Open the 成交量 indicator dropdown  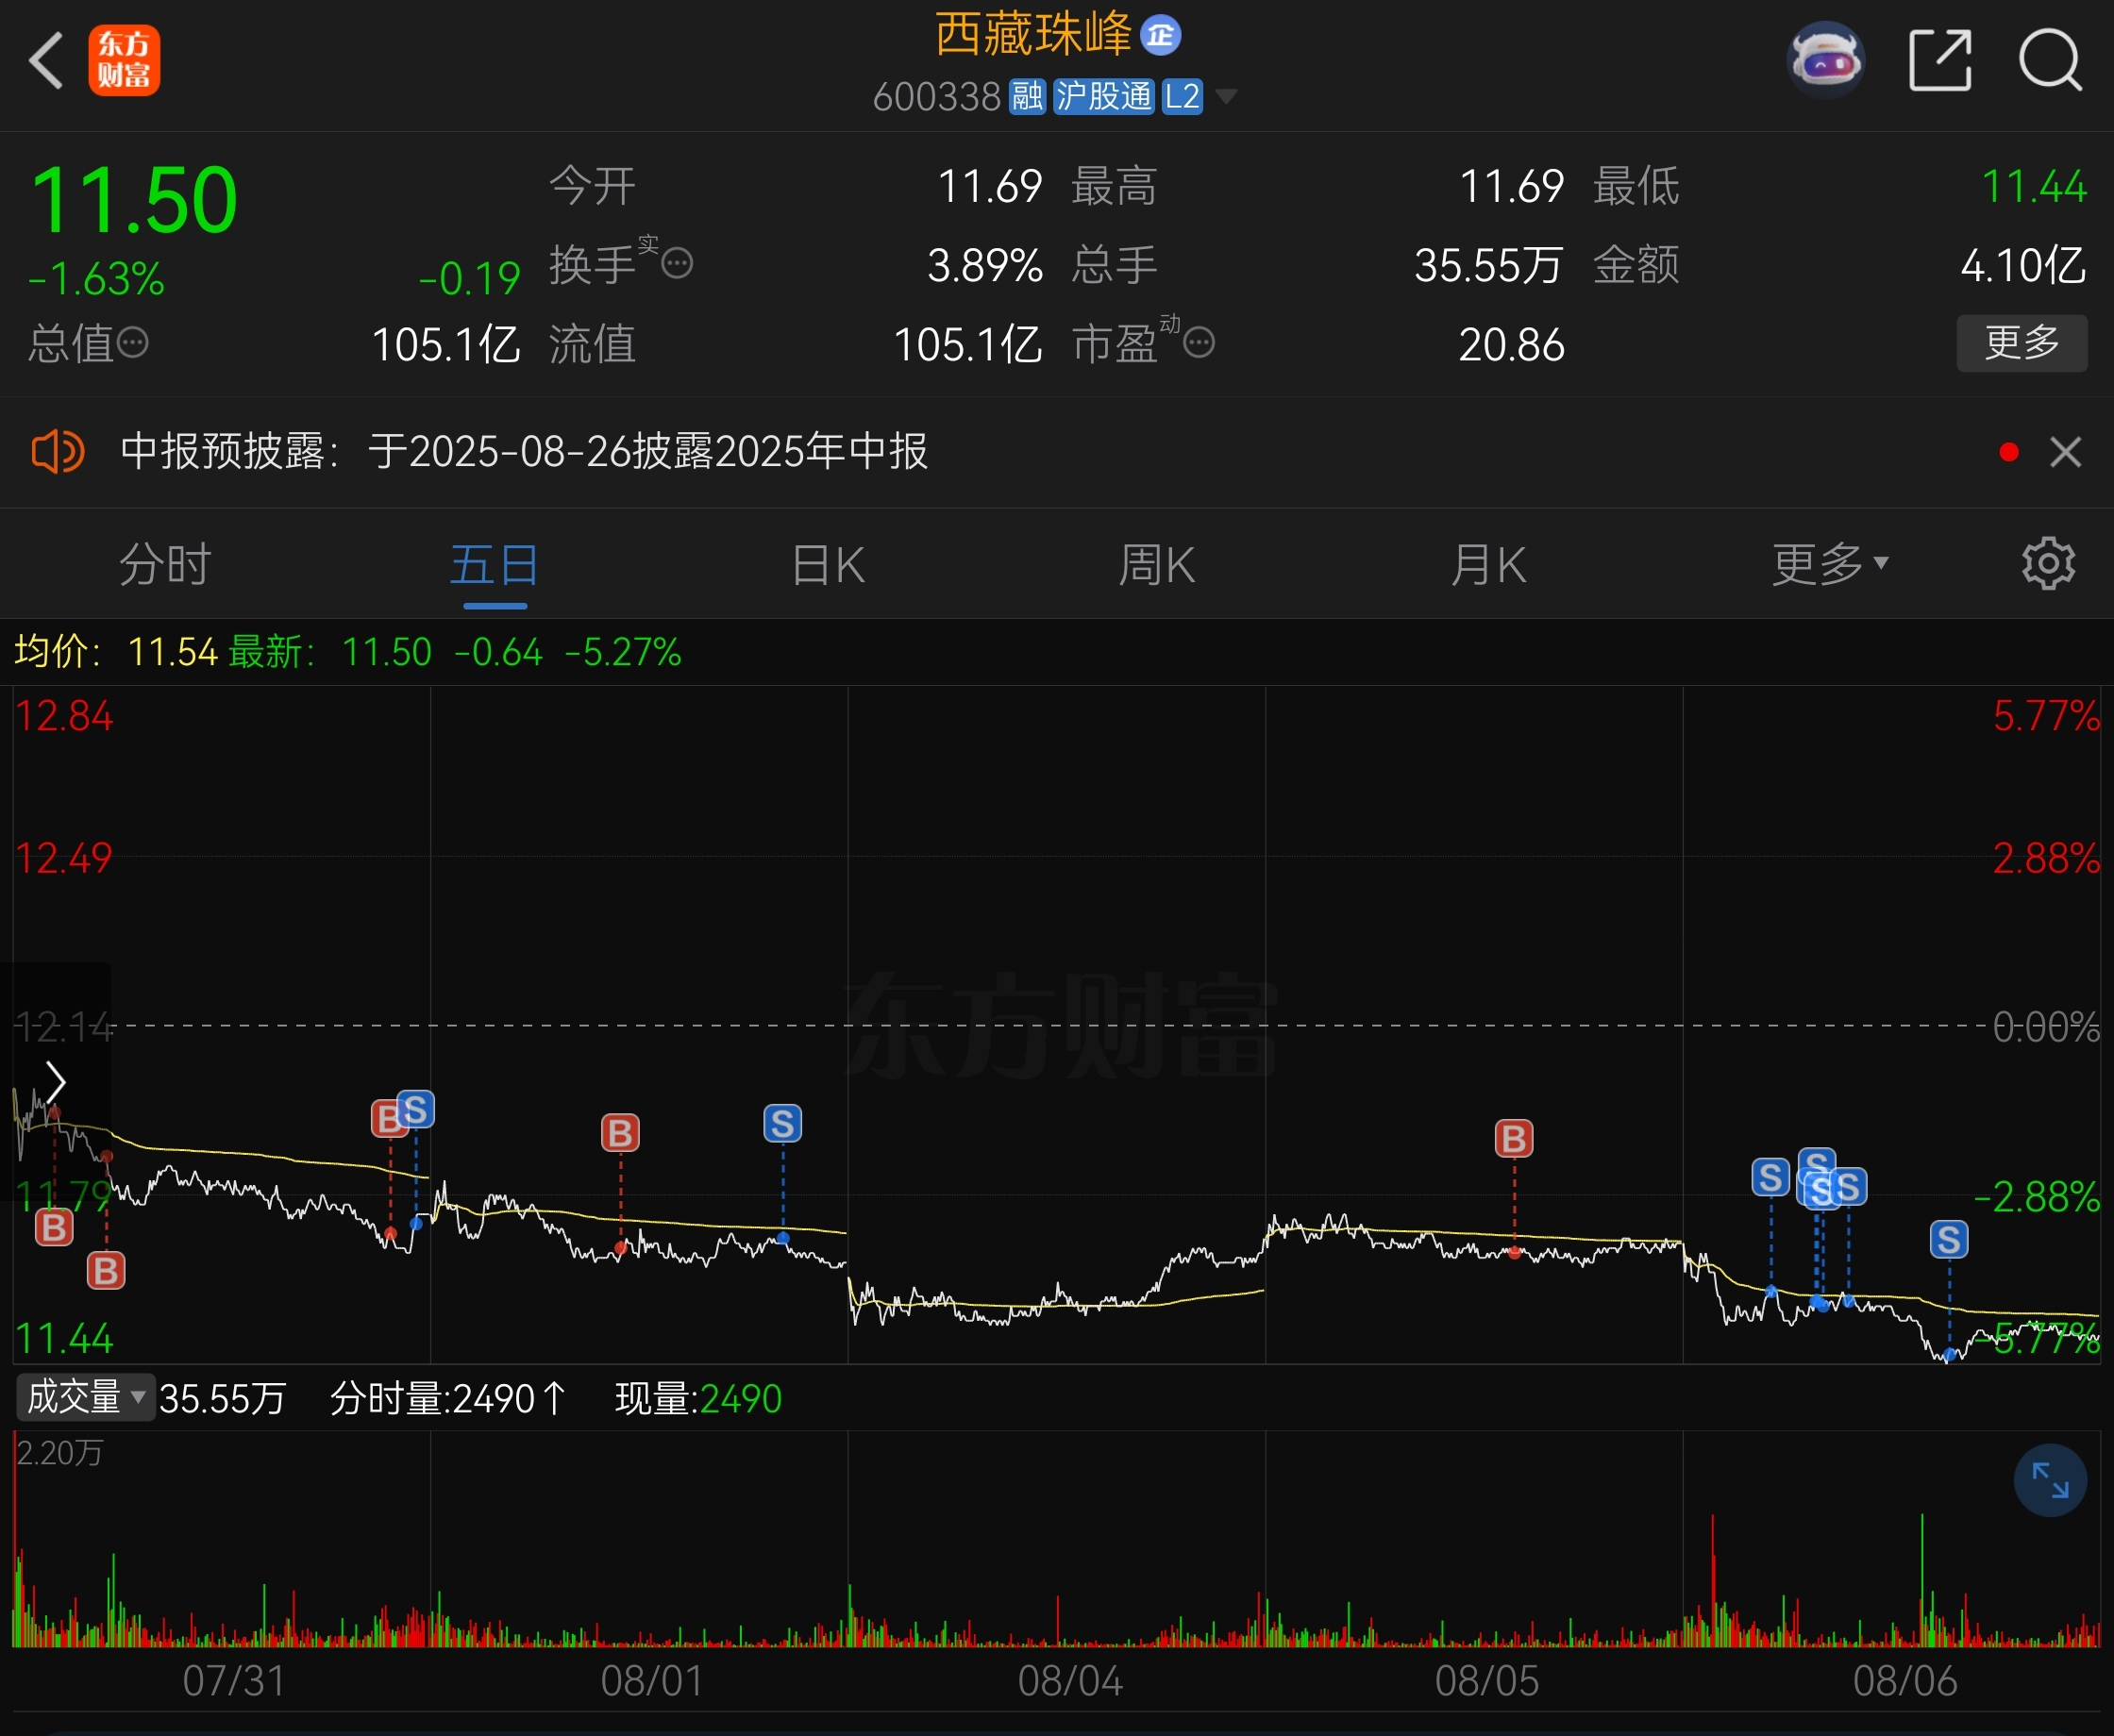point(85,1398)
